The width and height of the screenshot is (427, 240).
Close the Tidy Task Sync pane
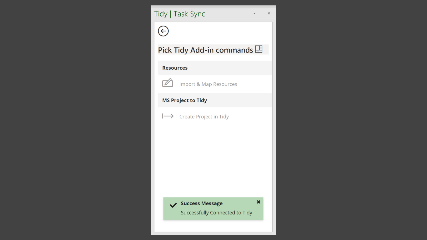click(269, 13)
